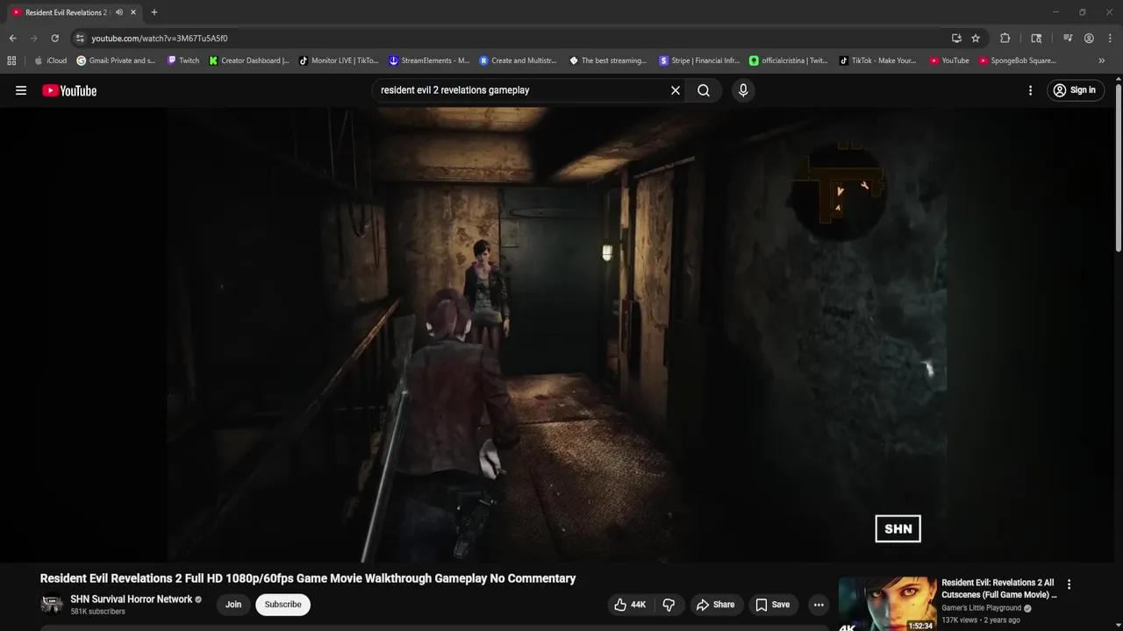Share this video
The width and height of the screenshot is (1123, 631).
click(x=715, y=605)
